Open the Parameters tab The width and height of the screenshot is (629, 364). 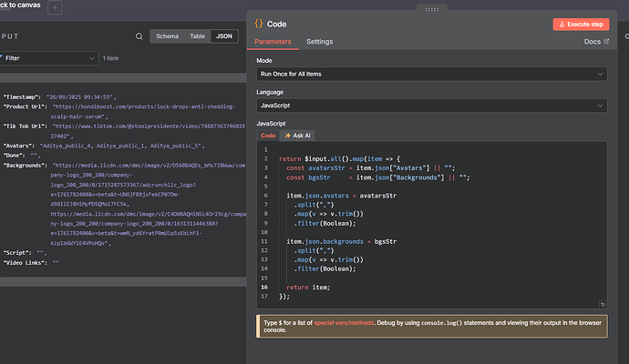[273, 42]
